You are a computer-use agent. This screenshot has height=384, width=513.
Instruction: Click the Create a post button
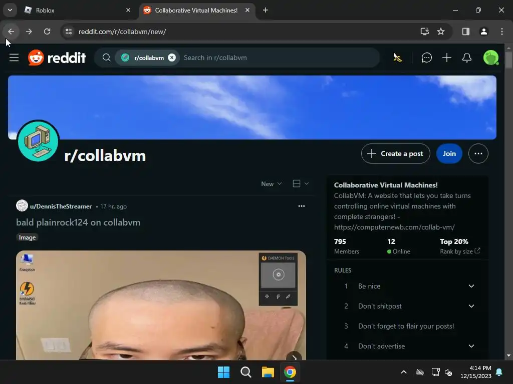coord(396,153)
